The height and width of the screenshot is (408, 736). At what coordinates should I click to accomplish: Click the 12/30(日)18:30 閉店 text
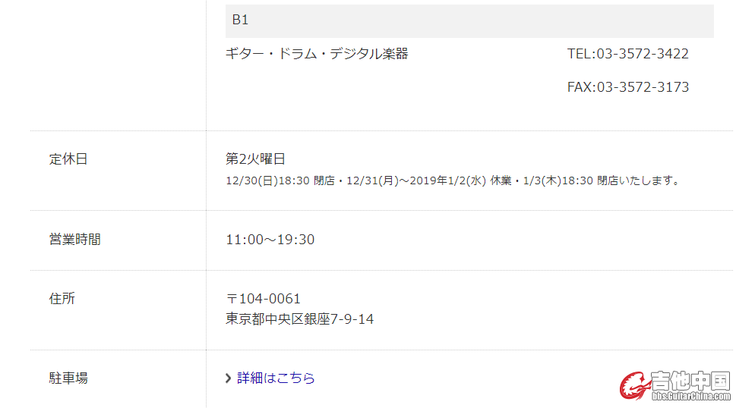(280, 180)
